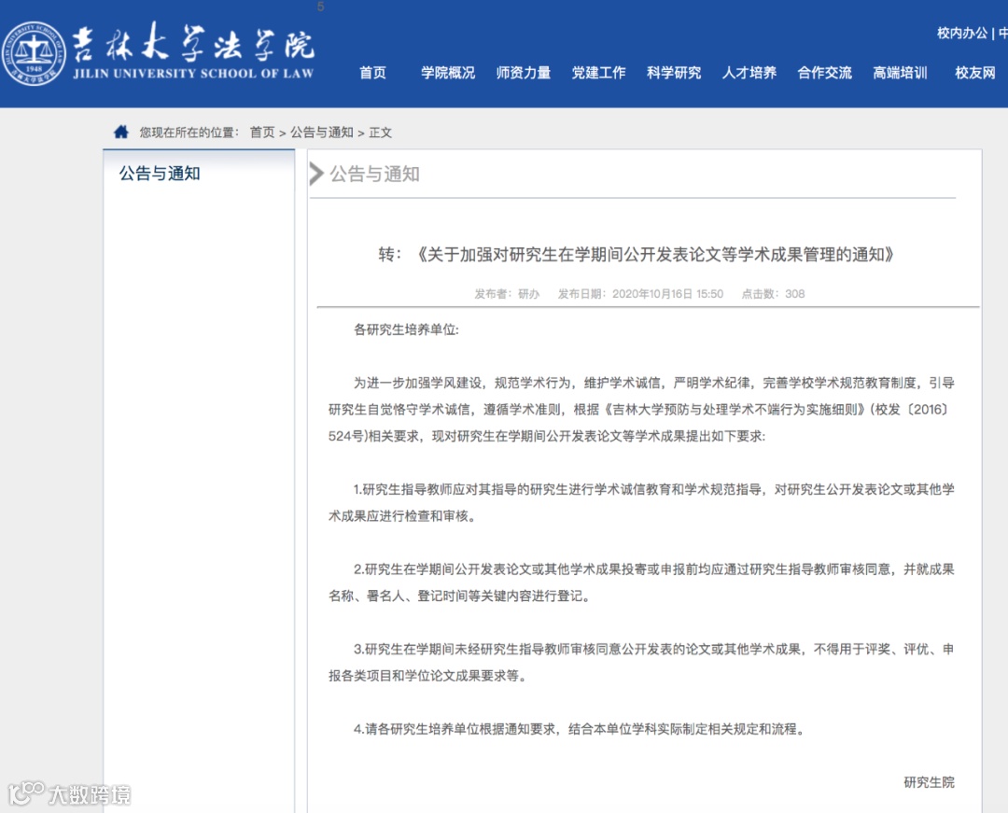Click the 吉林大学法学院 calligraphy title
Image resolution: width=1008 pixels, height=813 pixels.
pyautogui.click(x=192, y=43)
